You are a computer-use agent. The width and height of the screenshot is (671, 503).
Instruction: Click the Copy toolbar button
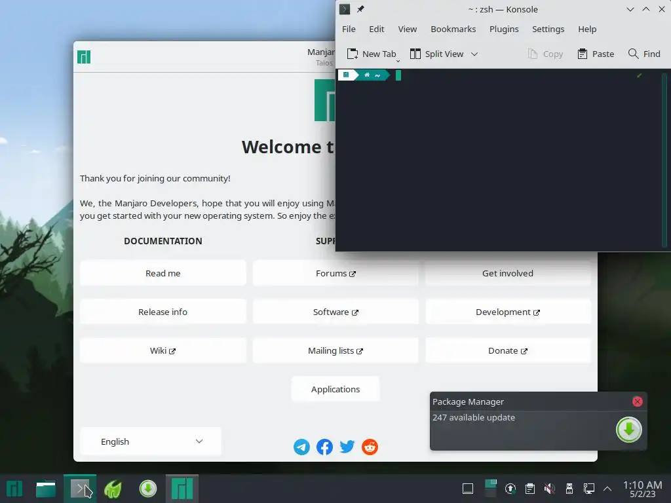coord(545,54)
